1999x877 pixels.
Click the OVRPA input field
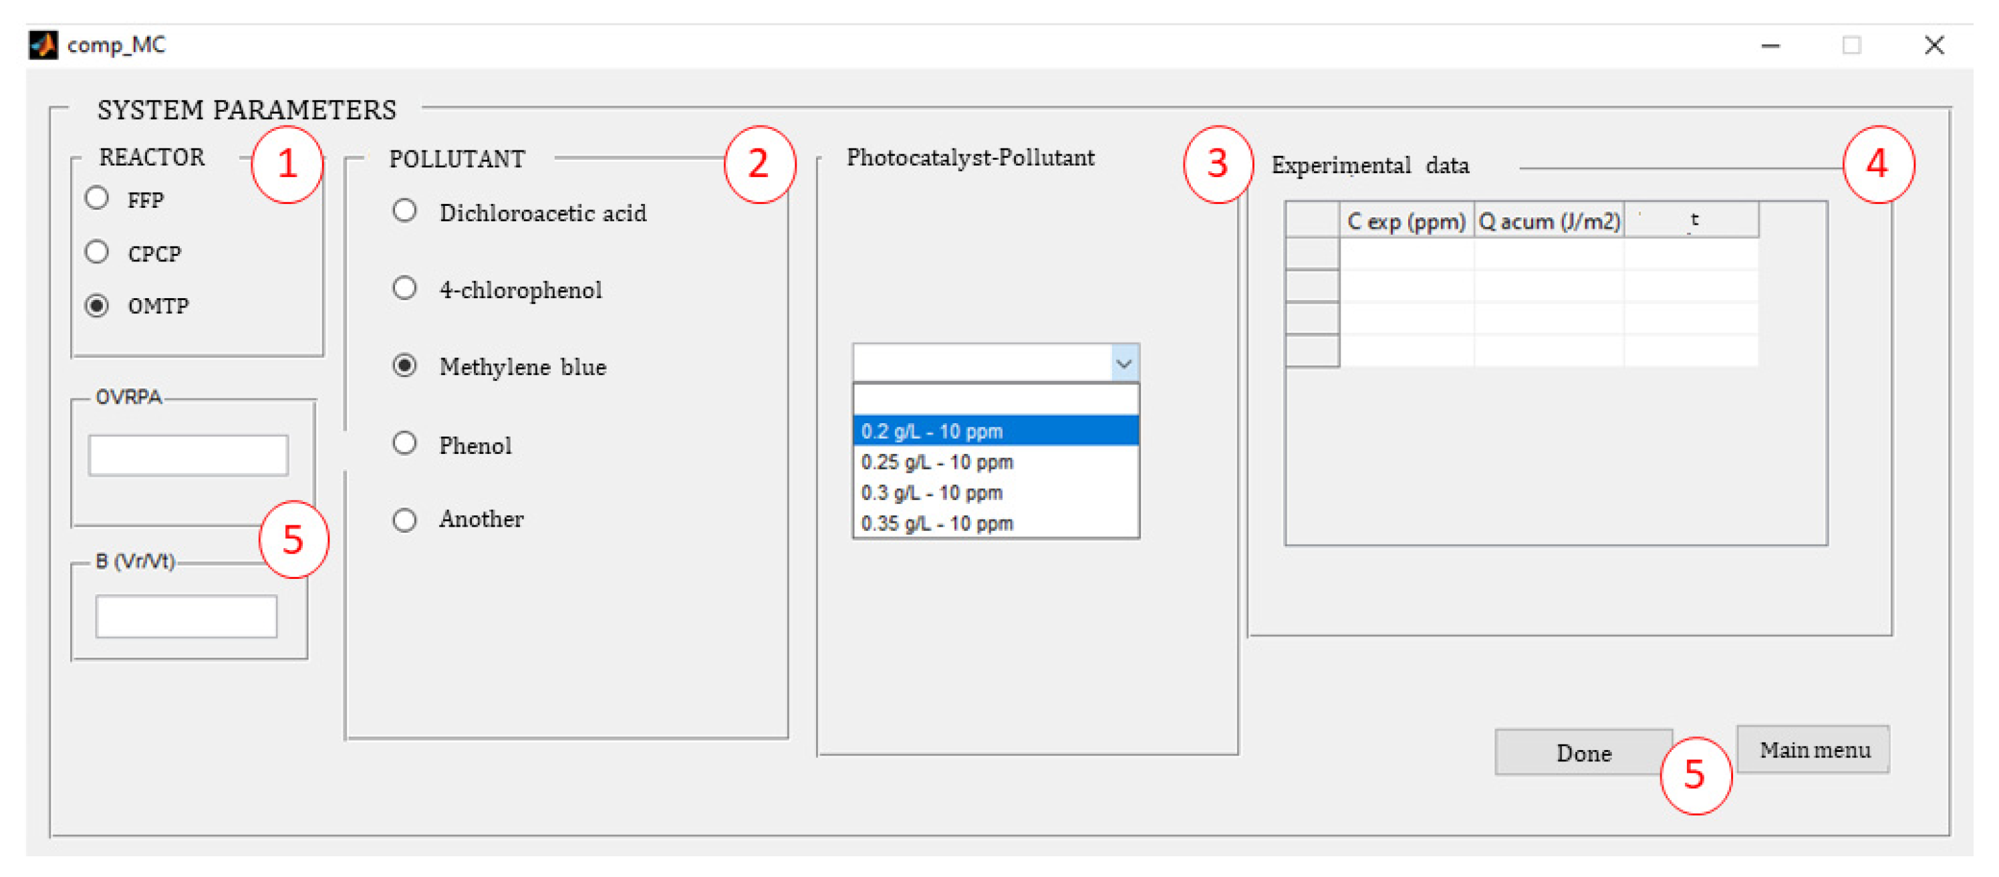(x=188, y=455)
